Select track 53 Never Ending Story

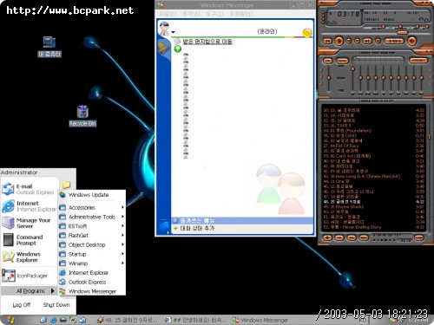(x=373, y=227)
